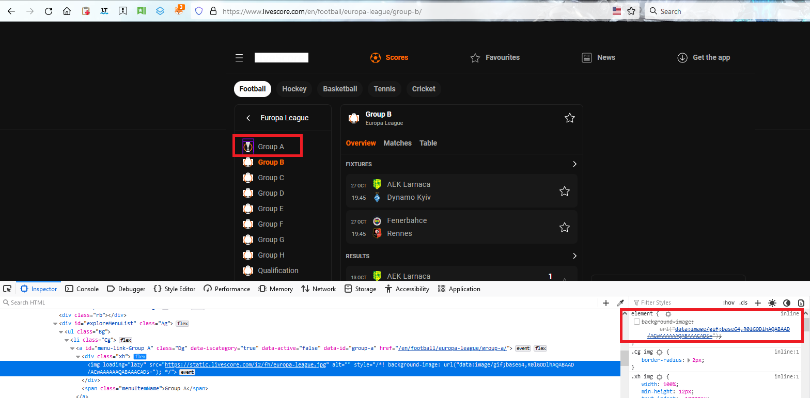The width and height of the screenshot is (810, 398).
Task: Expand the Fixtures section arrow
Action: point(574,164)
